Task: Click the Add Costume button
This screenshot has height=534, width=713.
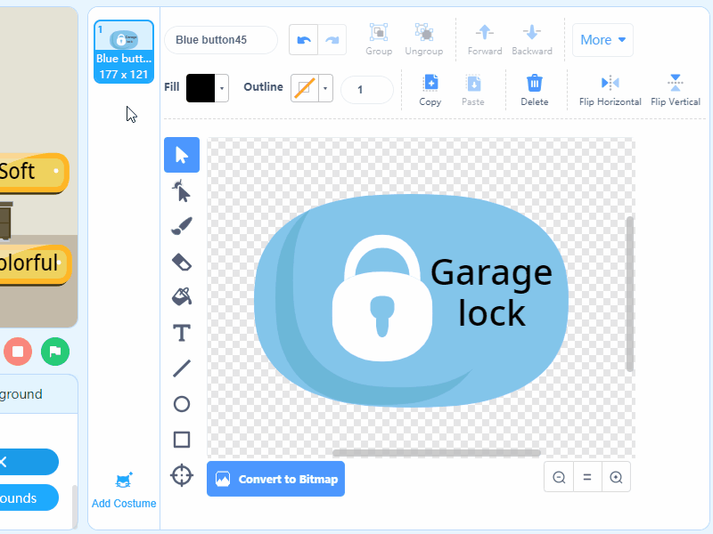Action: point(124,489)
